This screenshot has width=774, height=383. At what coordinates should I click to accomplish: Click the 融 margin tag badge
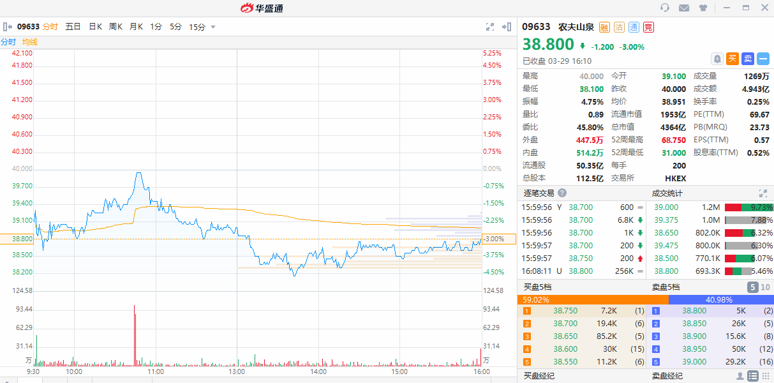604,27
